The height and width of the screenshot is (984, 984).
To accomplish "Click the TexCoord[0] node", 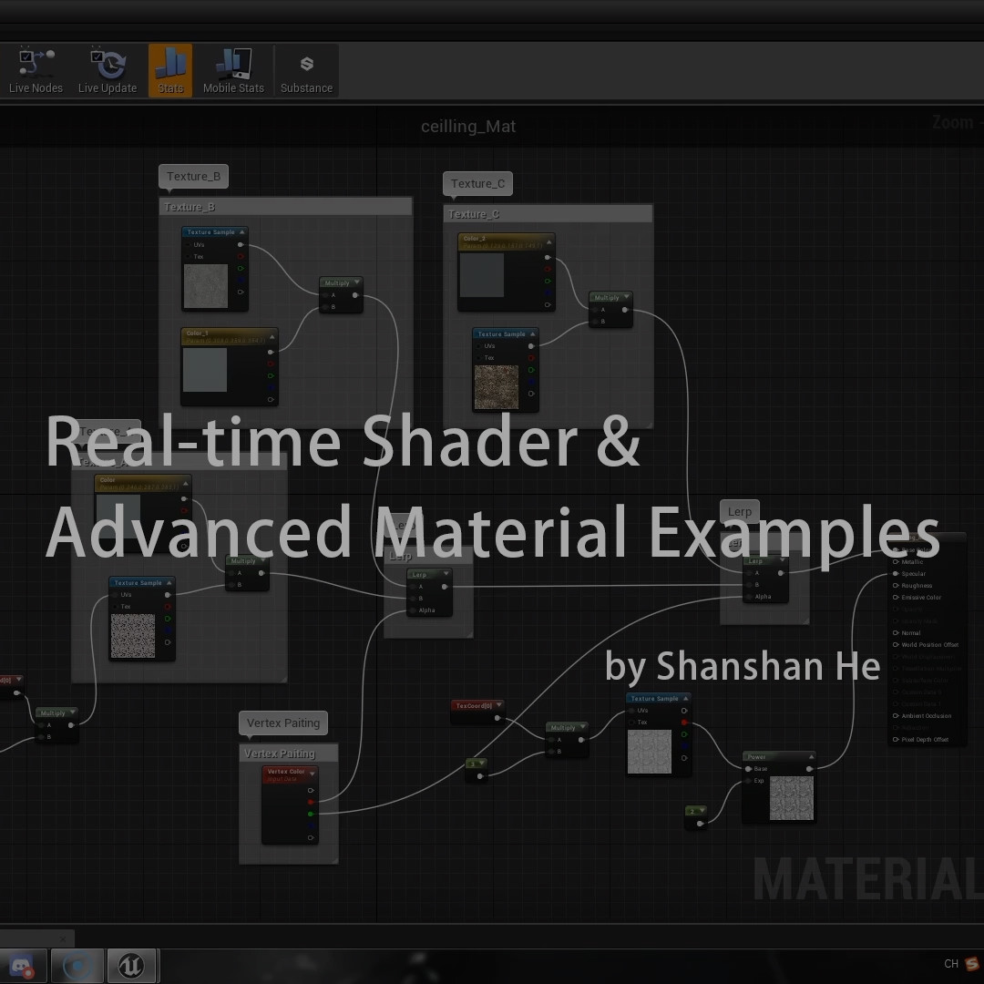I will [x=474, y=705].
